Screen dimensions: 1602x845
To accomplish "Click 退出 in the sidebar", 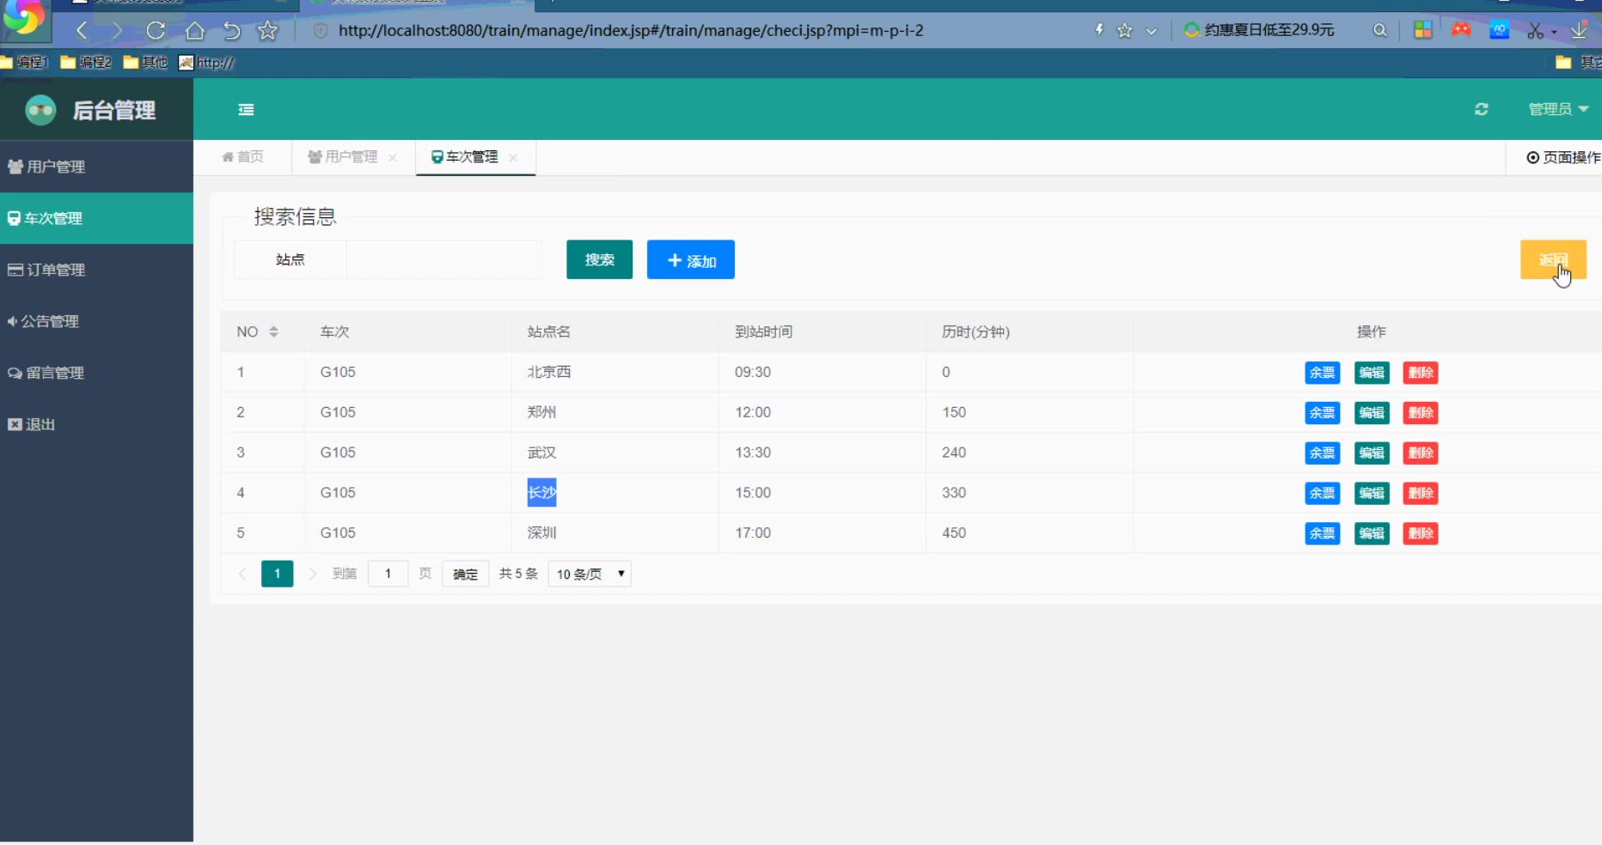I will click(x=96, y=424).
